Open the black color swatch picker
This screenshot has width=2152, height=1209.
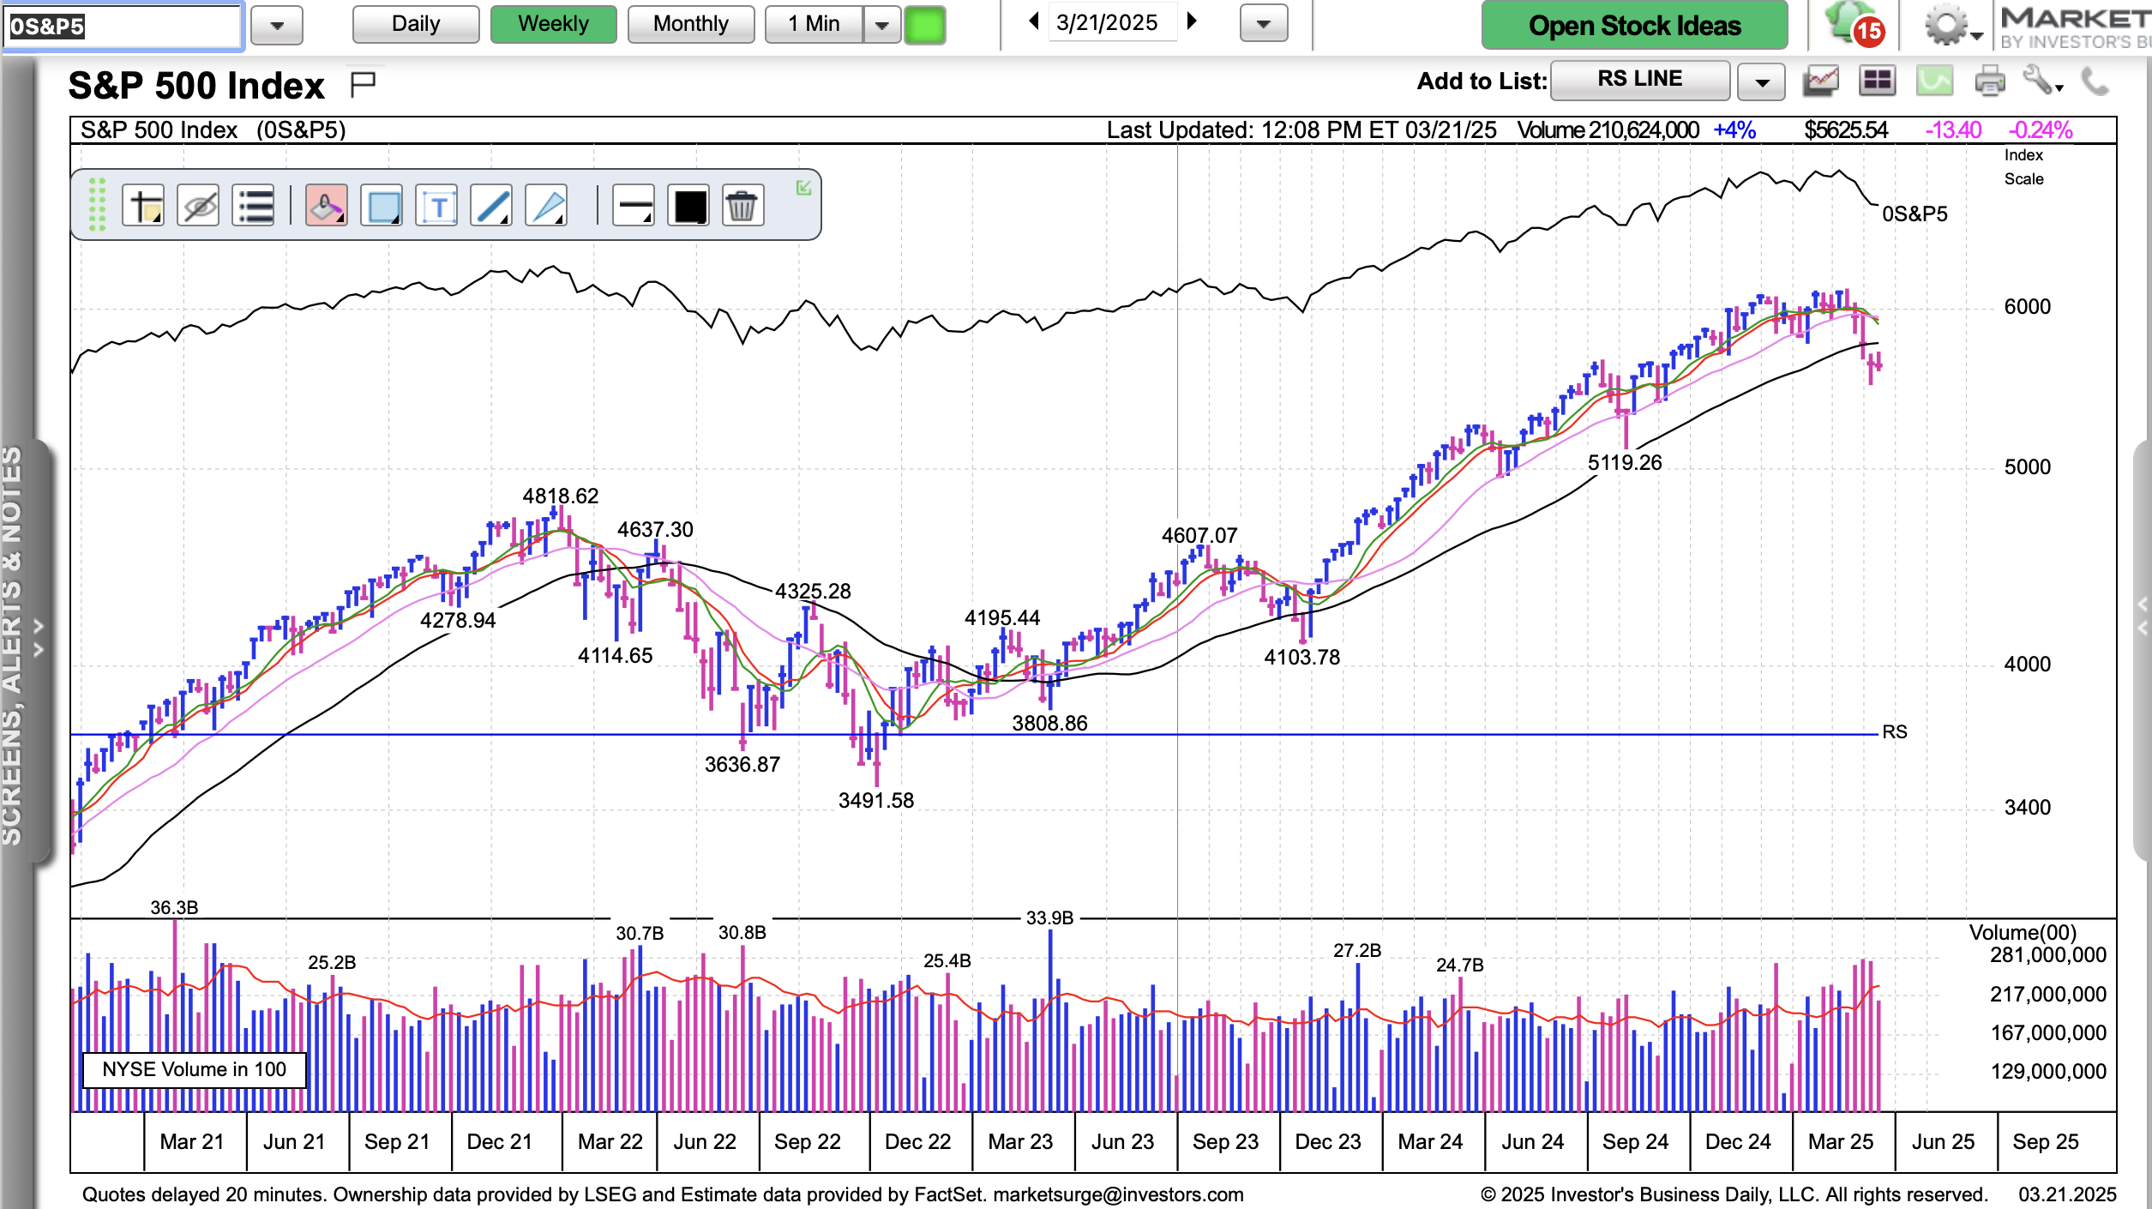pyautogui.click(x=690, y=206)
